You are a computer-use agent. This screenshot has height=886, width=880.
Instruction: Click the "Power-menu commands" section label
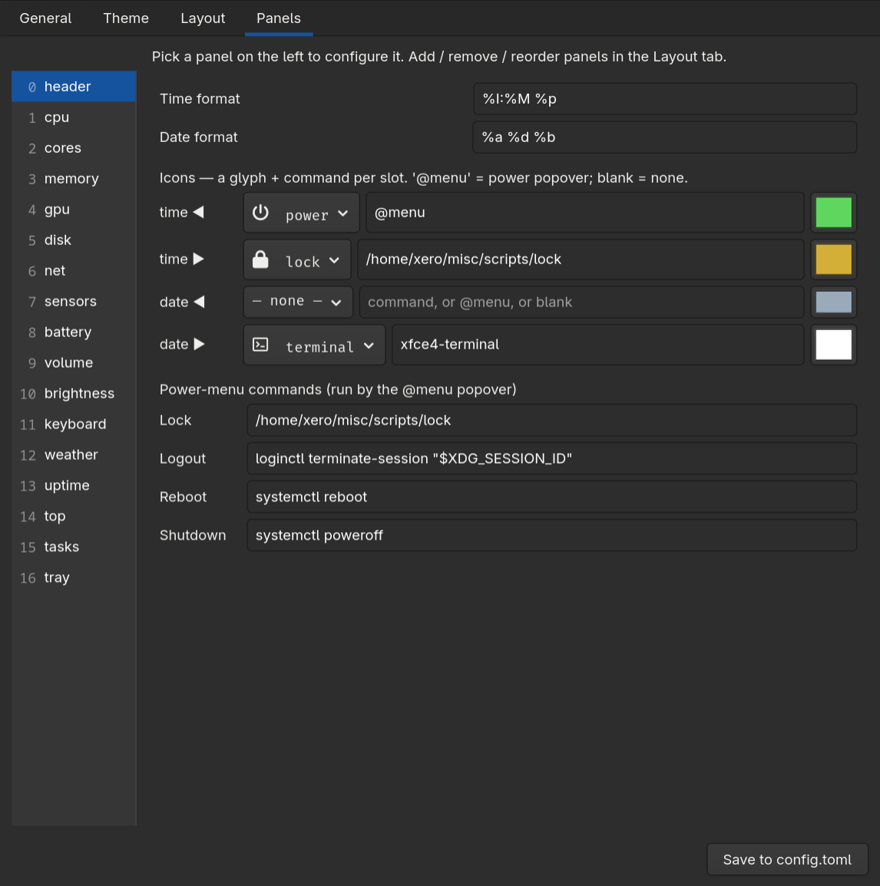click(338, 390)
